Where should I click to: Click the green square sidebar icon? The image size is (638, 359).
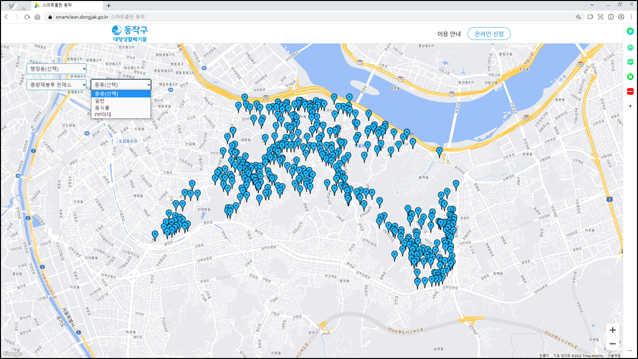tap(631, 77)
